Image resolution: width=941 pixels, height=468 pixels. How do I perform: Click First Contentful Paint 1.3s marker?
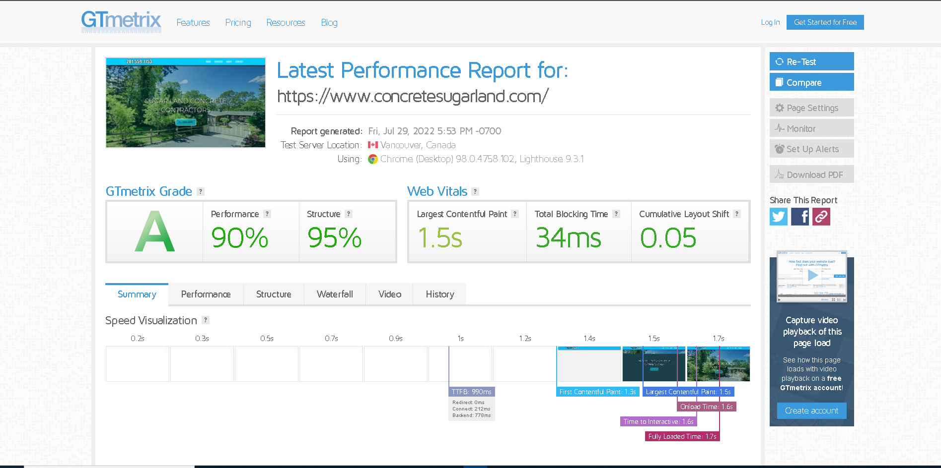click(598, 392)
